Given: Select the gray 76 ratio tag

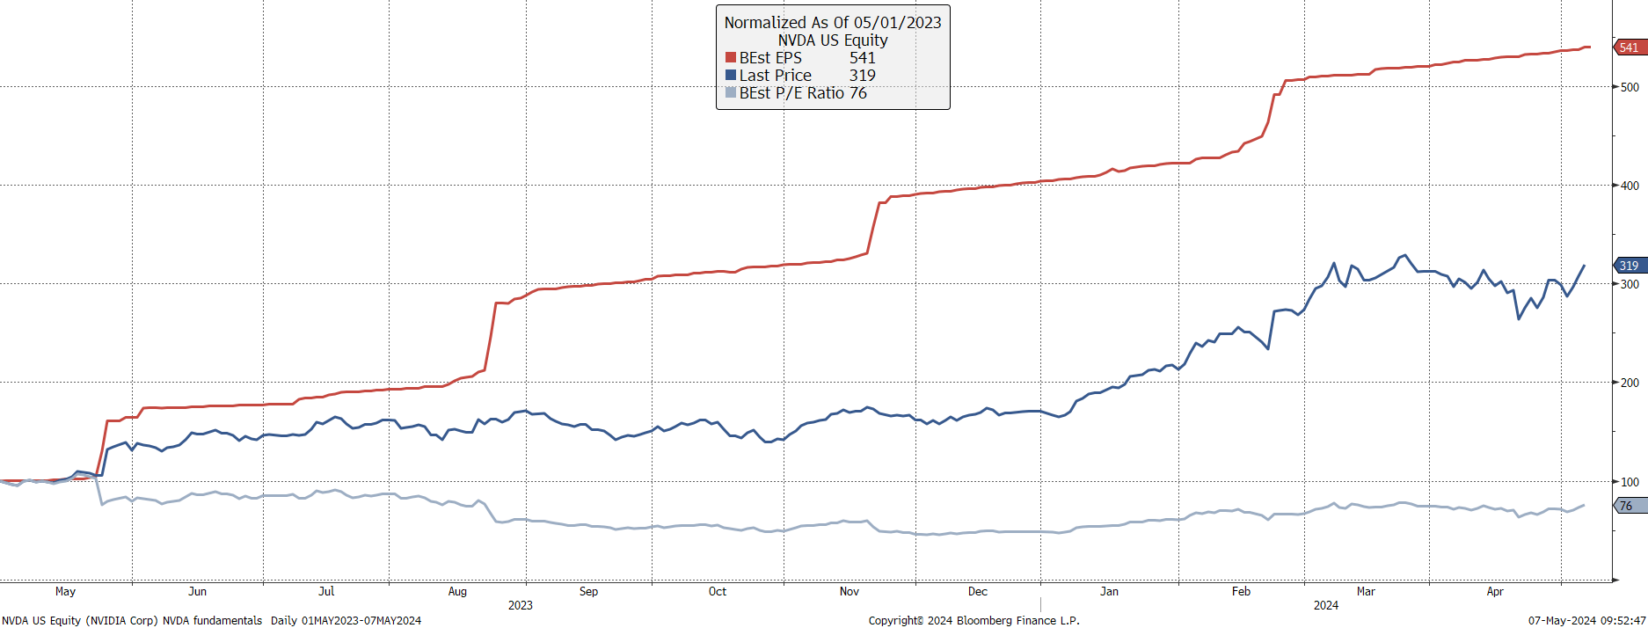Looking at the screenshot, I should tap(1630, 505).
